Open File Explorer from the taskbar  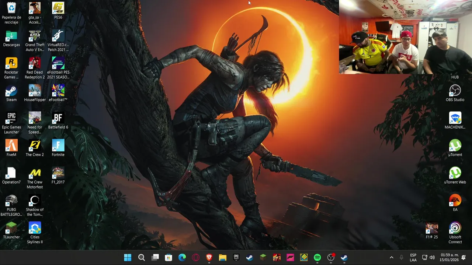coord(223,258)
